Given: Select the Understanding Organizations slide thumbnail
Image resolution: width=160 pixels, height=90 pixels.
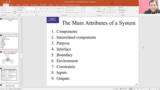Looking at the screenshot, I should 9,75.
